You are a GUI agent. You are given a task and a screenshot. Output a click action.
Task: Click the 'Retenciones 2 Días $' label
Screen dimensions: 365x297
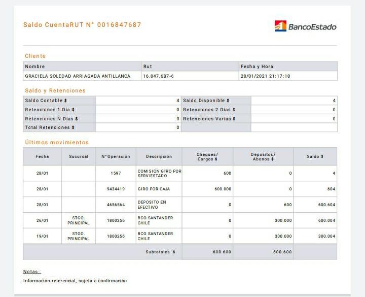coord(209,110)
